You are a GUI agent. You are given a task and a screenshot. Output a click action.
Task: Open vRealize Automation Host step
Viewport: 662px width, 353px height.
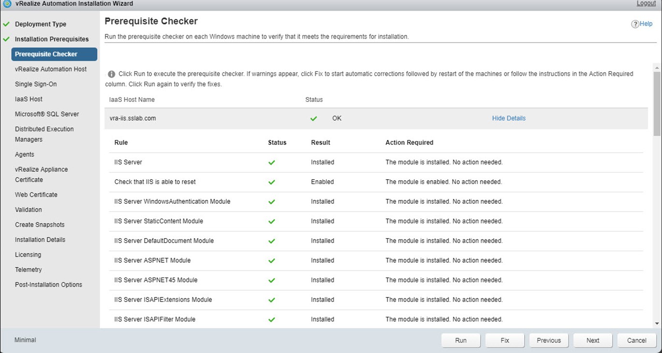(51, 69)
